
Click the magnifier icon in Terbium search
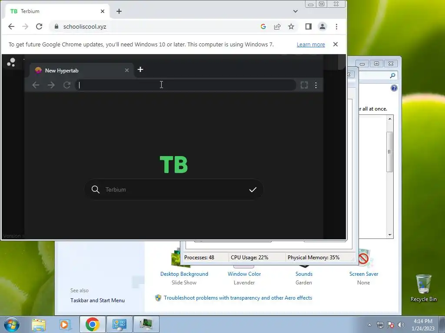[x=96, y=190]
